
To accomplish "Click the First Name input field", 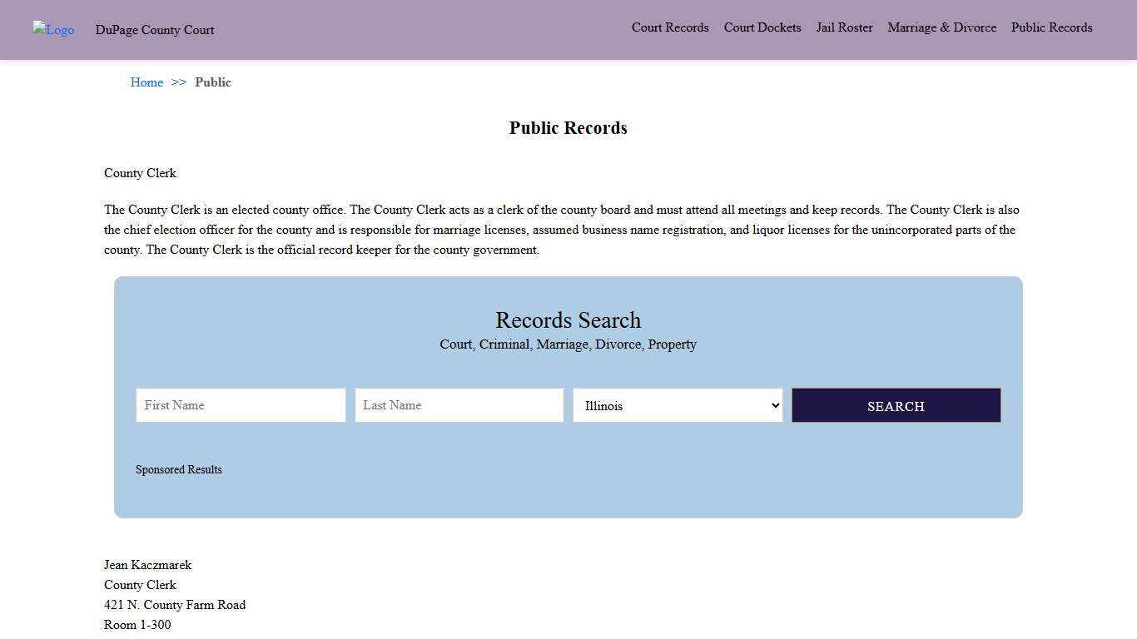I will click(241, 405).
